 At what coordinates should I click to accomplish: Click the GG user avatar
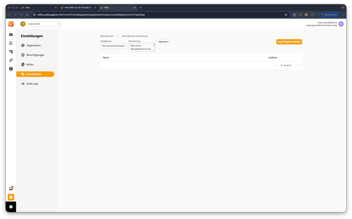(341, 24)
